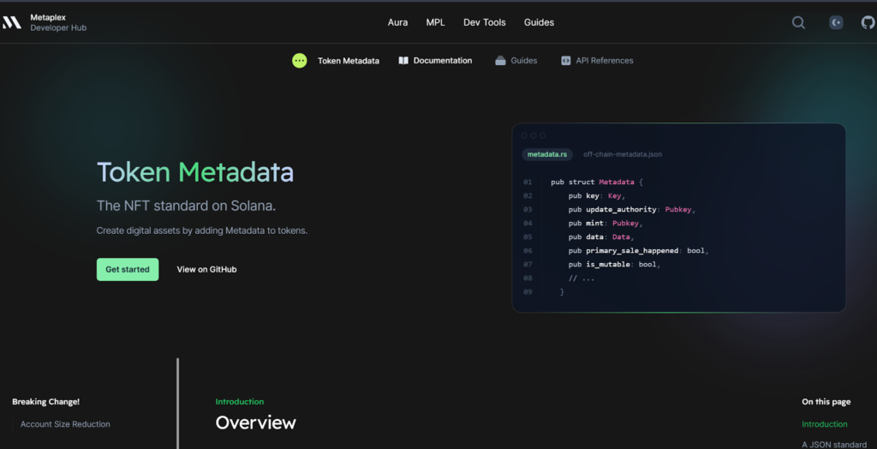Switch to the API References tab
This screenshot has height=449, width=877.
coord(597,61)
